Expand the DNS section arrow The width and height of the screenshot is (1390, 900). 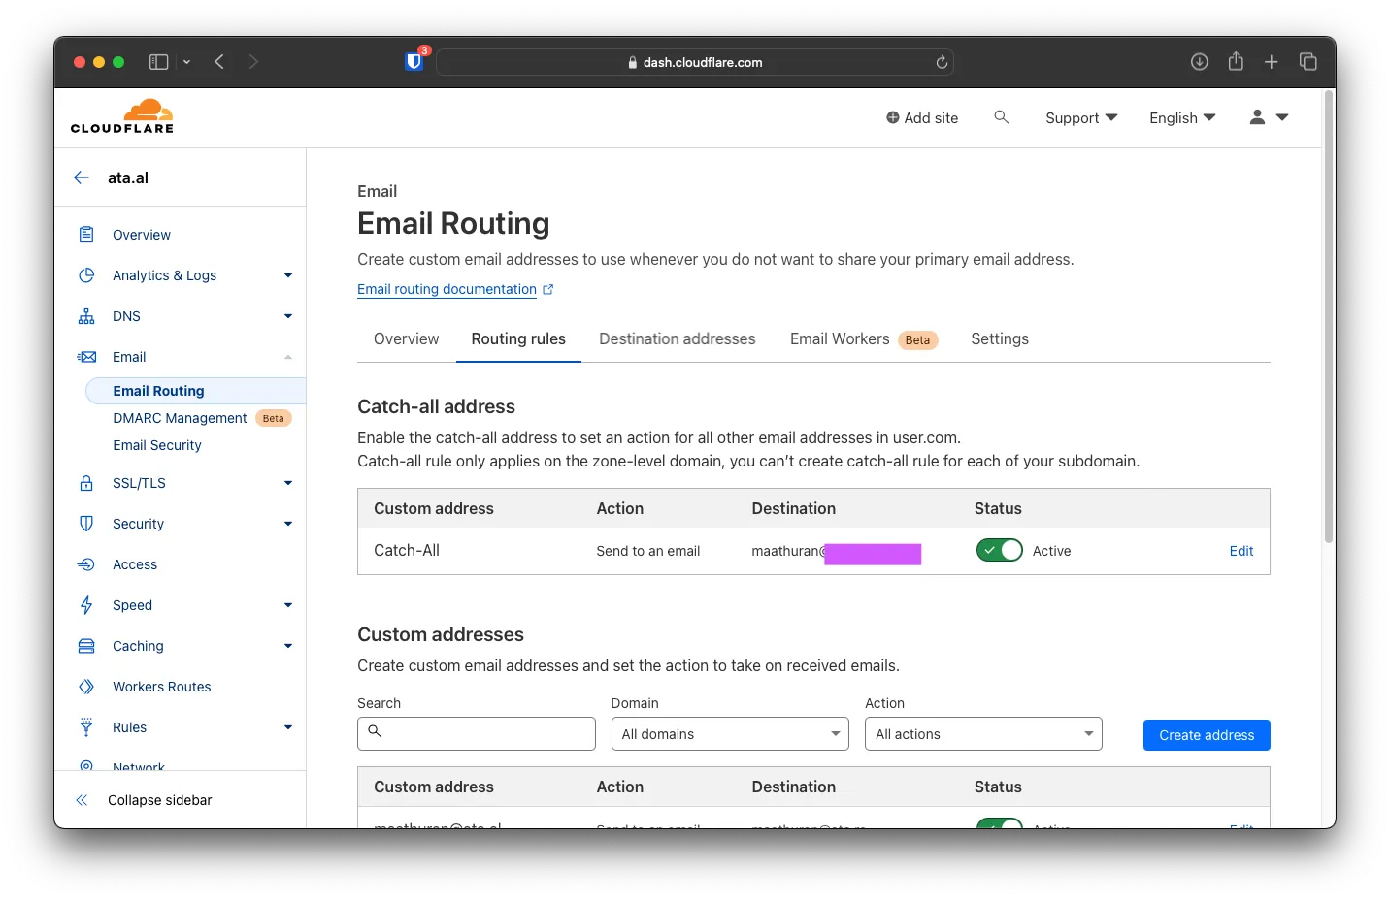pos(288,316)
